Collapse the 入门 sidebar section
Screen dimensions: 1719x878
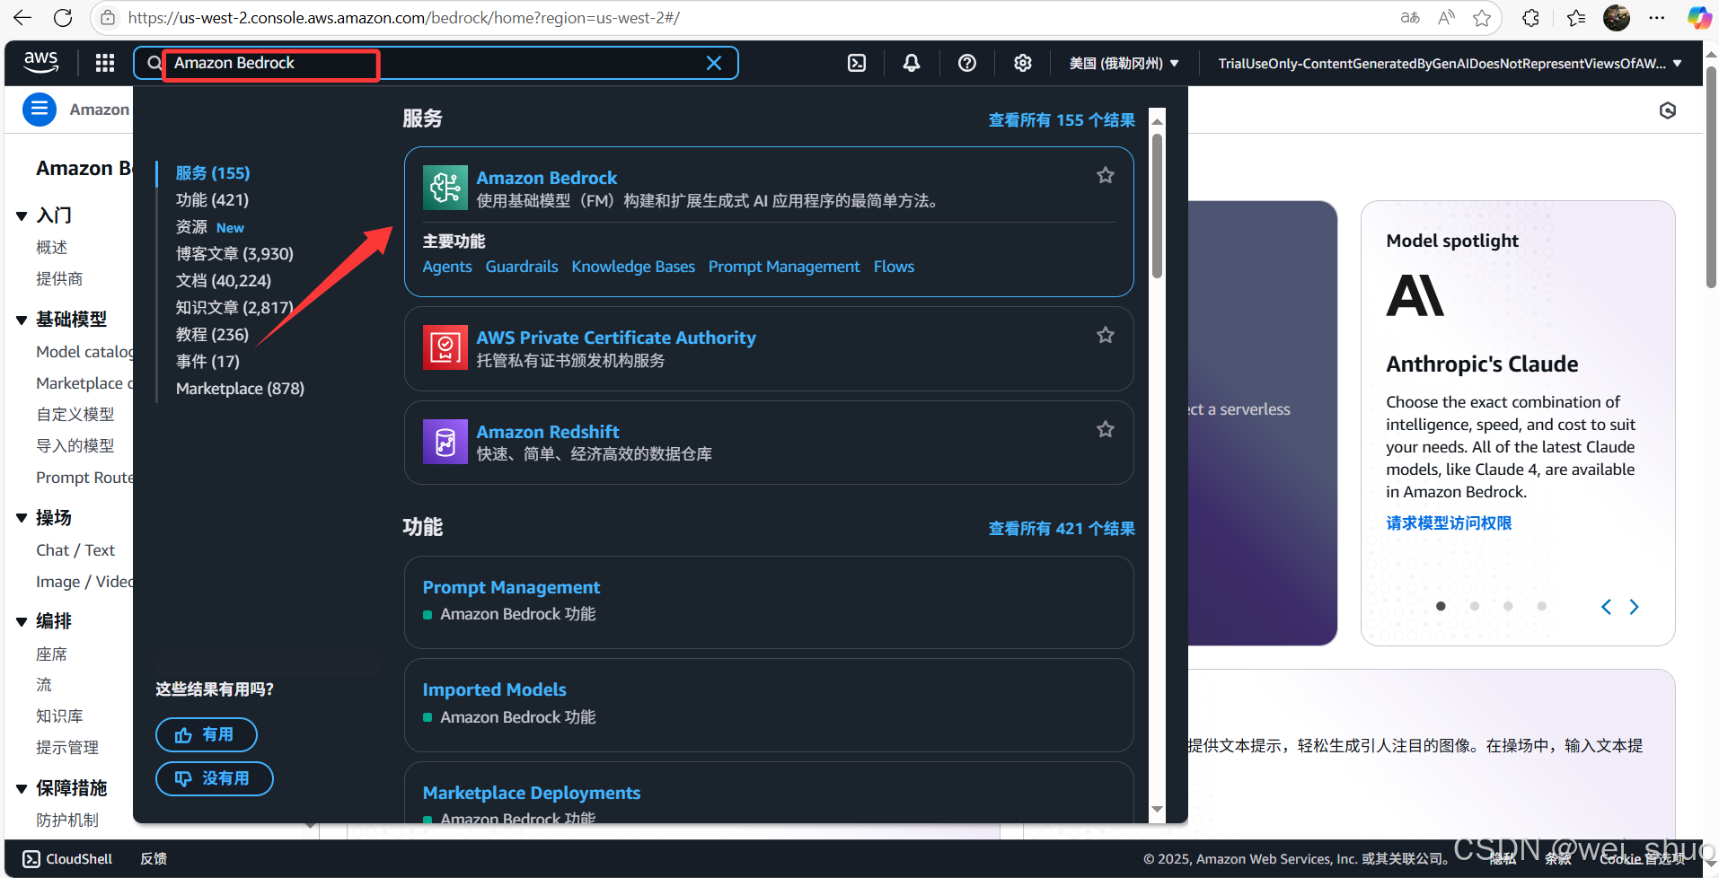point(22,215)
